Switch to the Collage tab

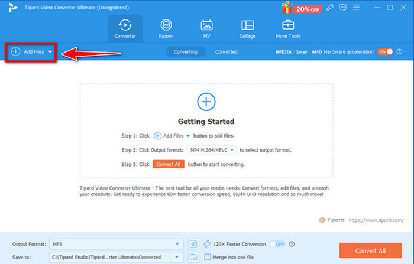point(247,28)
